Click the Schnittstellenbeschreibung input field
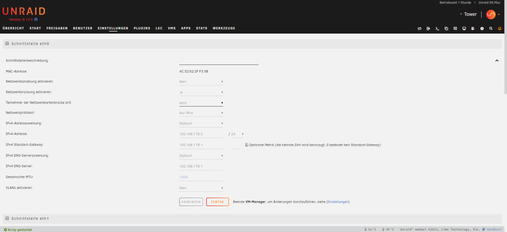 coord(219,61)
